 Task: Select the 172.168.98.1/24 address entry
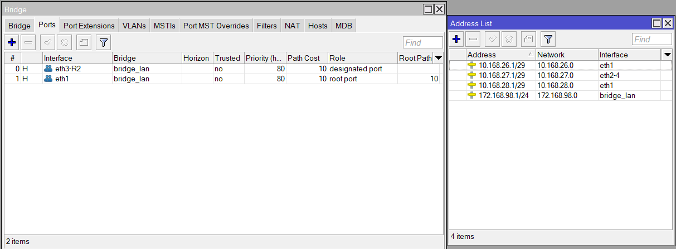(504, 95)
